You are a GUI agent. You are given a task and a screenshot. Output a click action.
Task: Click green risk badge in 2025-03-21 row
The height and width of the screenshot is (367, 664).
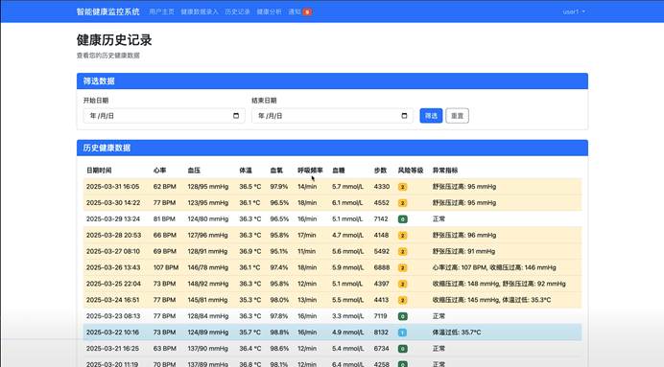(x=402, y=349)
